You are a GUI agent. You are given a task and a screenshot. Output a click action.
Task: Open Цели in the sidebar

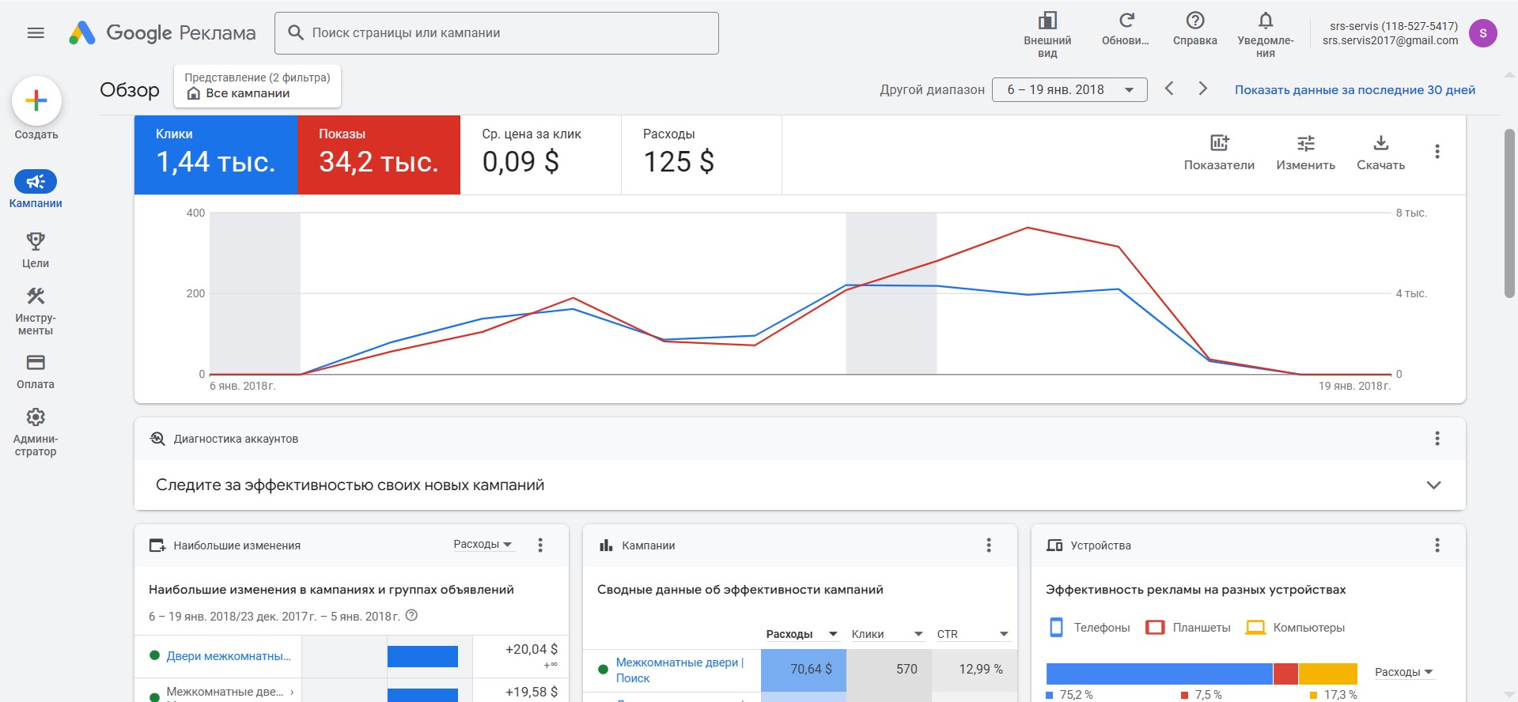point(36,250)
